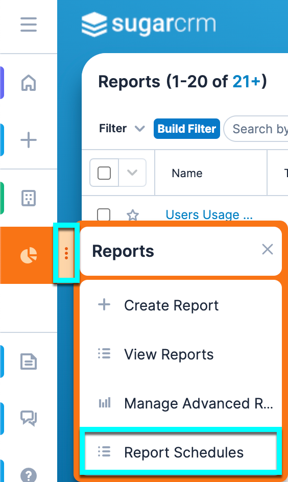Open the document icon module in sidebar

(29, 361)
